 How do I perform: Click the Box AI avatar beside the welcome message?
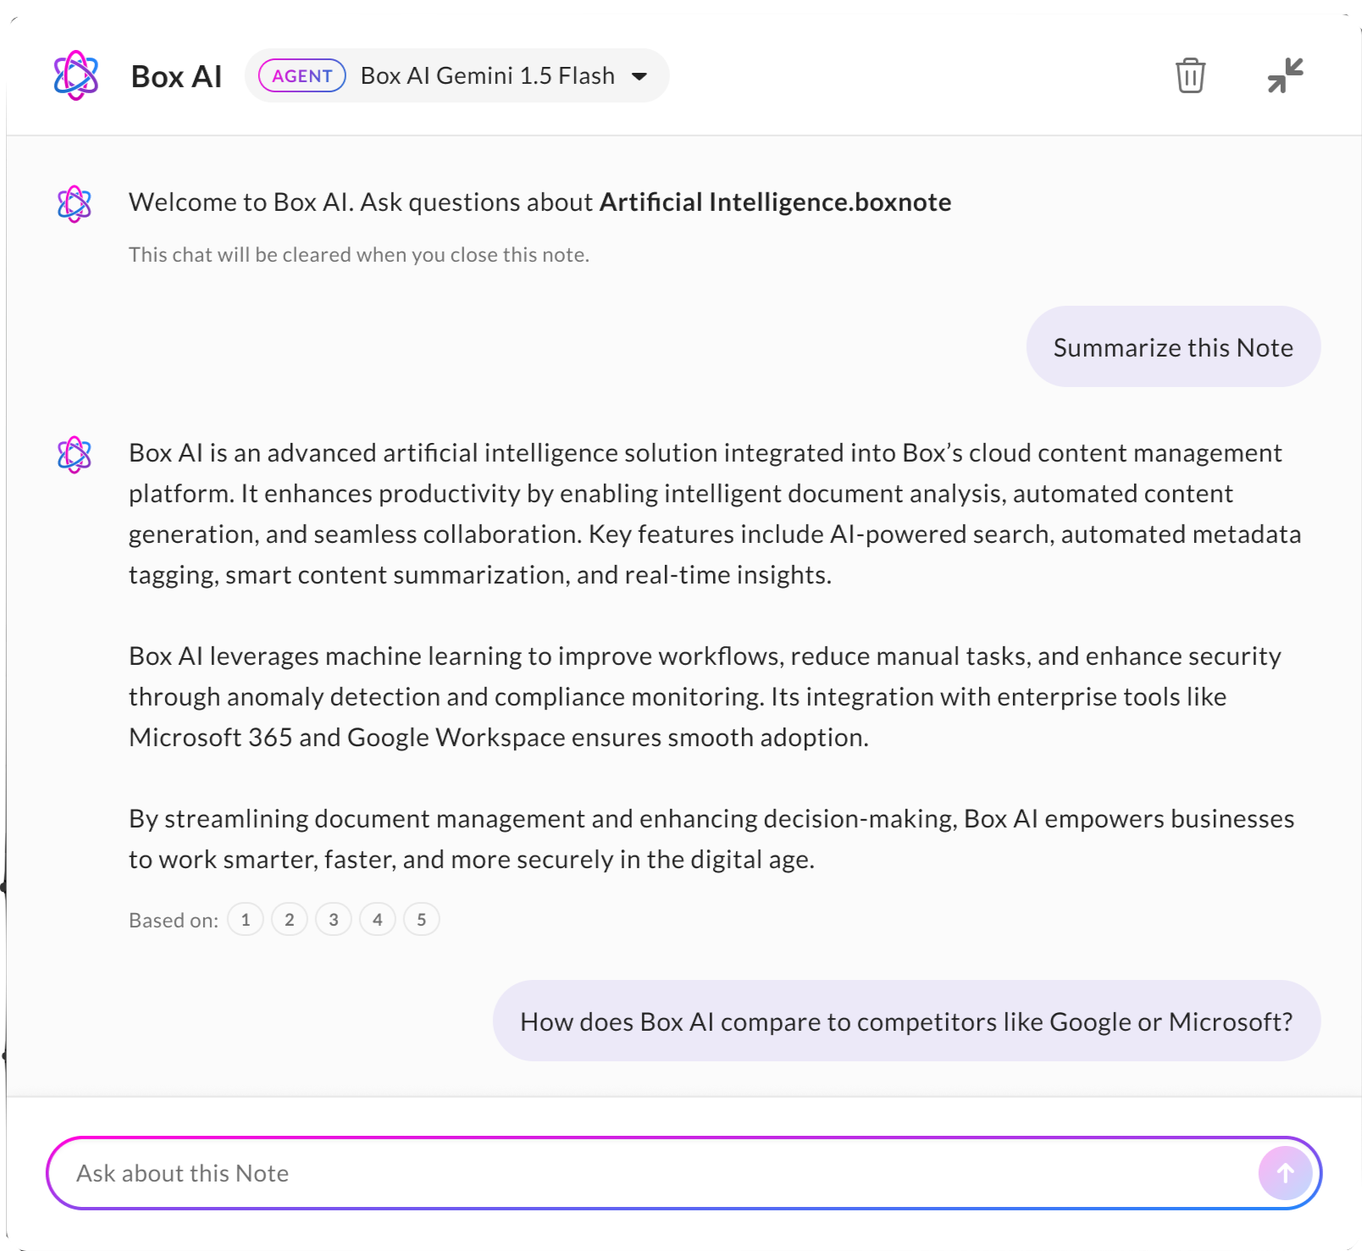[x=74, y=202]
